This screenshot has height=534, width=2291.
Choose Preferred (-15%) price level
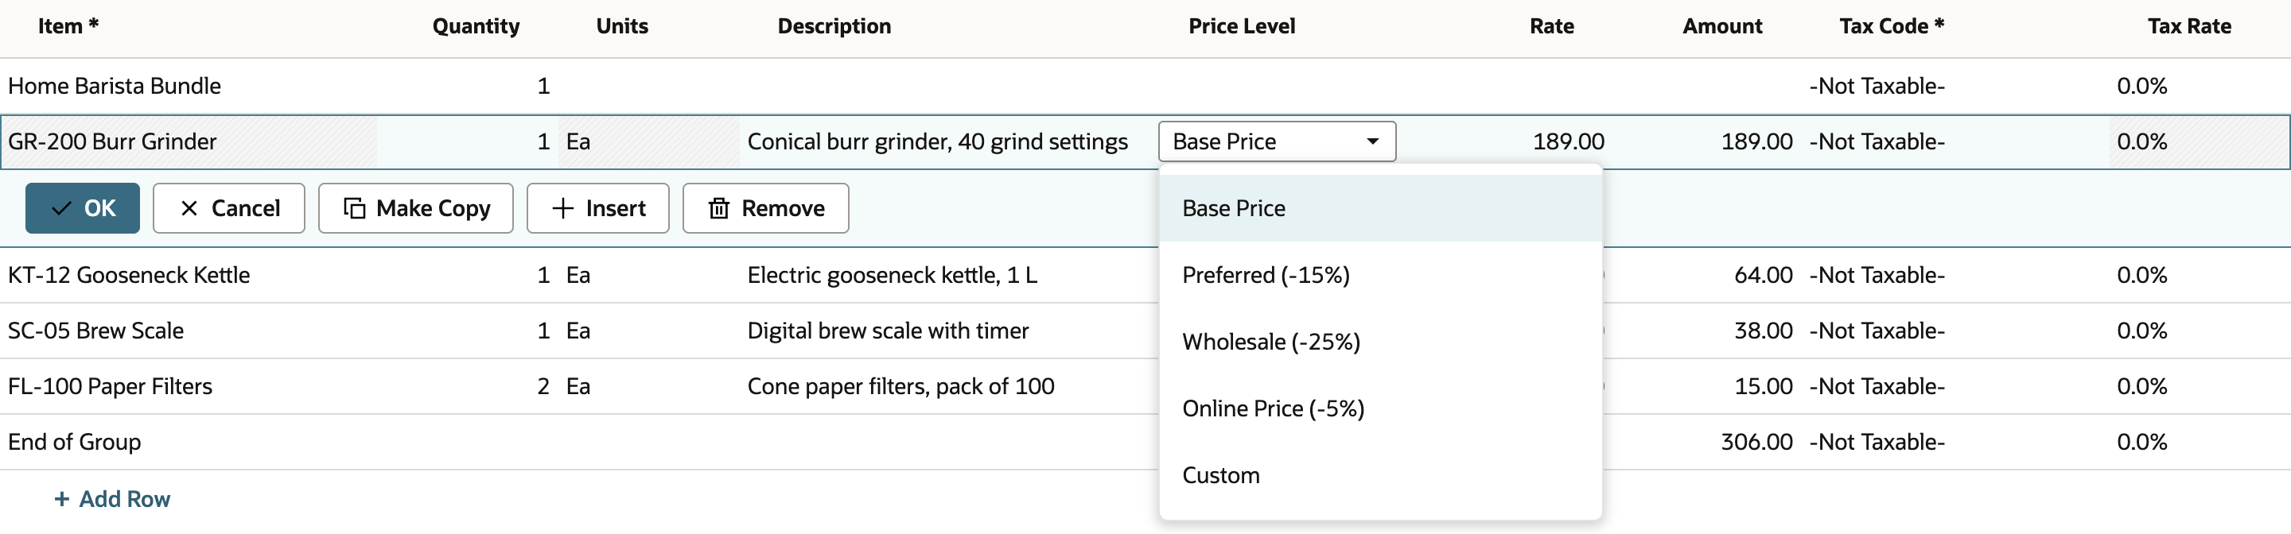pyautogui.click(x=1380, y=275)
